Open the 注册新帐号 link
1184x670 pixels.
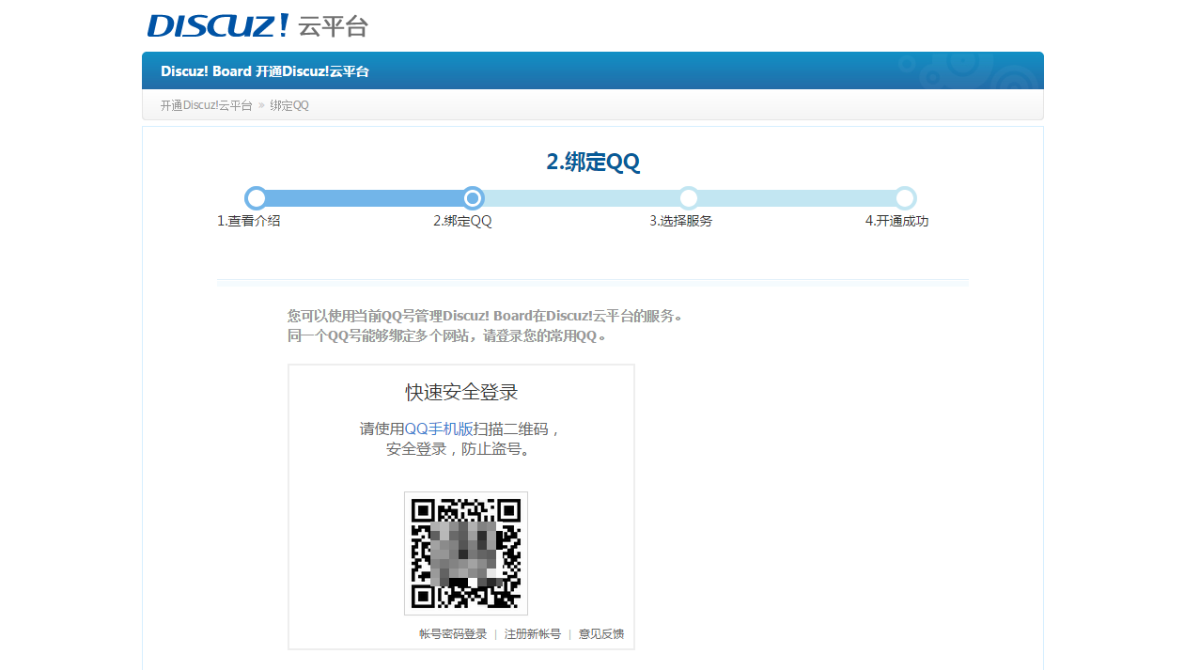tap(533, 634)
